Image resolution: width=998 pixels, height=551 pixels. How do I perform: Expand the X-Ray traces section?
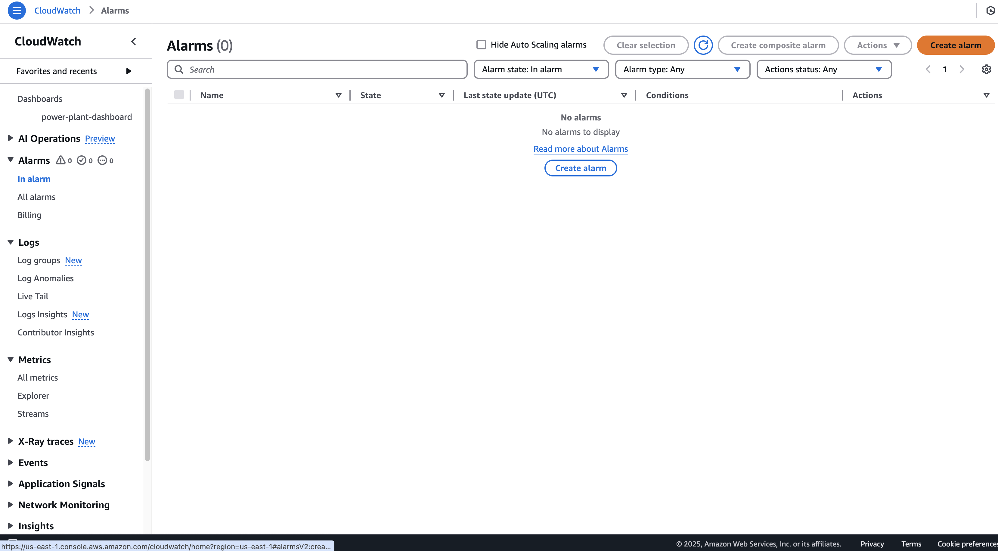tap(11, 441)
